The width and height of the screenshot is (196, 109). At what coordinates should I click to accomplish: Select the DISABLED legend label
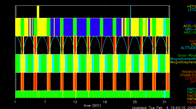188,75
